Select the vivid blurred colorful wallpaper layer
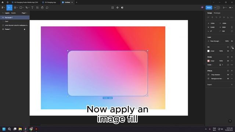The image size is (235, 132). [15, 25]
